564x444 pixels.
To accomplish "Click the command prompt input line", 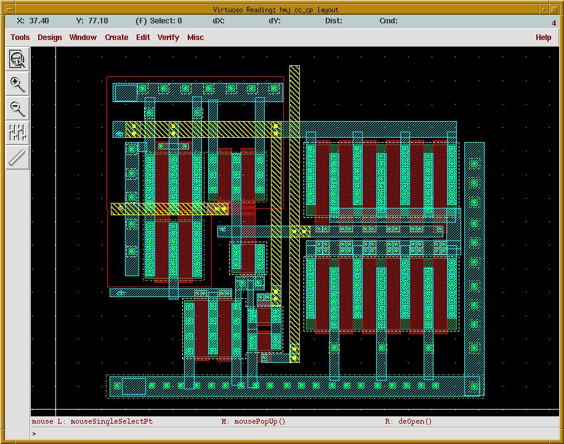I will pyautogui.click(x=296, y=434).
